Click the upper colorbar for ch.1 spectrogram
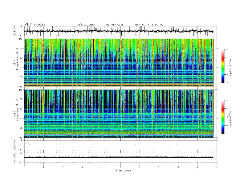244x188 pixels. pos(223,66)
